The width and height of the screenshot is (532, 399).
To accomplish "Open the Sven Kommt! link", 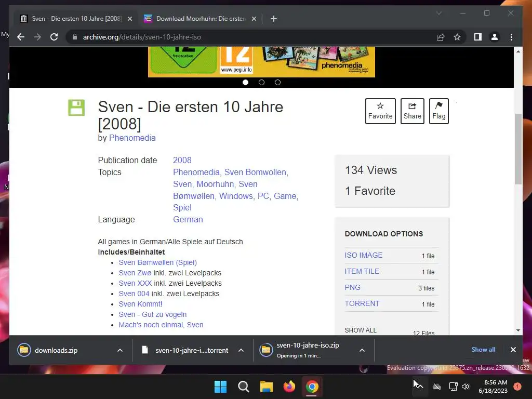I will coord(140,304).
